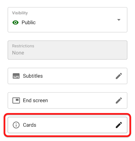Screen dimensions: 135x141
Task: Expand the Visibility dropdown arrow
Action: 119,20
